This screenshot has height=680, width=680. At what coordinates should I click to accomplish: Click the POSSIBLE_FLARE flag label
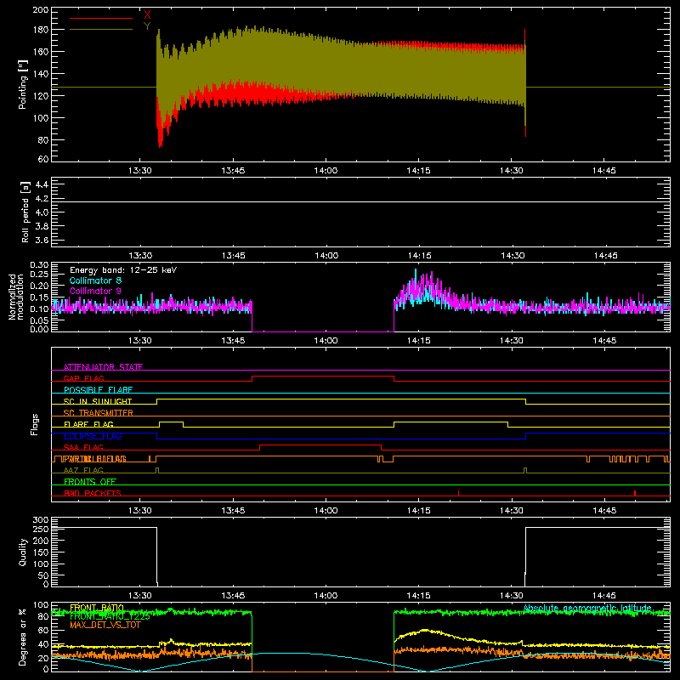(98, 390)
